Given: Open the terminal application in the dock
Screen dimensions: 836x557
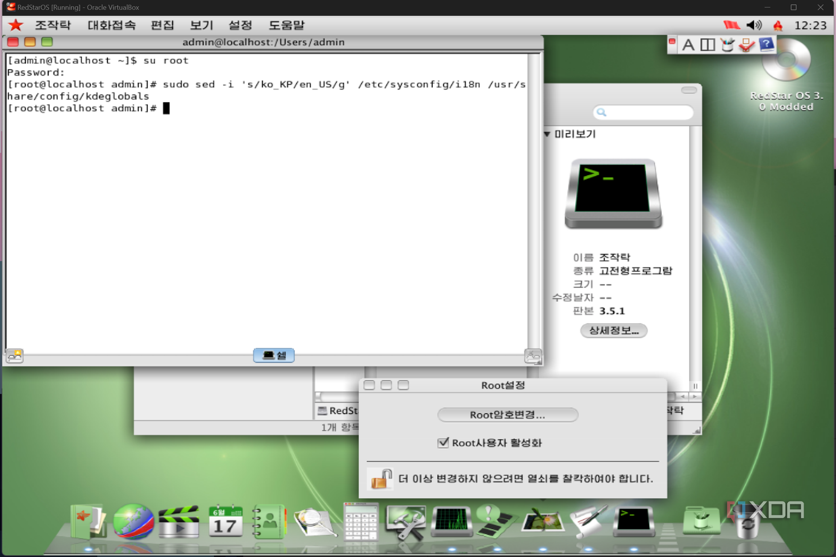Looking at the screenshot, I should [634, 522].
